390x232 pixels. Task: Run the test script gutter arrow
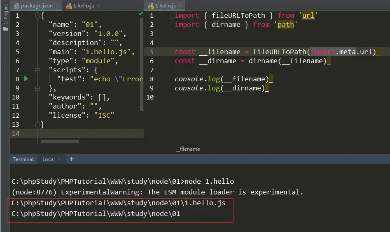26,79
